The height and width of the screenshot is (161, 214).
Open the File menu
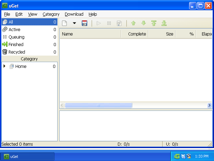7,14
